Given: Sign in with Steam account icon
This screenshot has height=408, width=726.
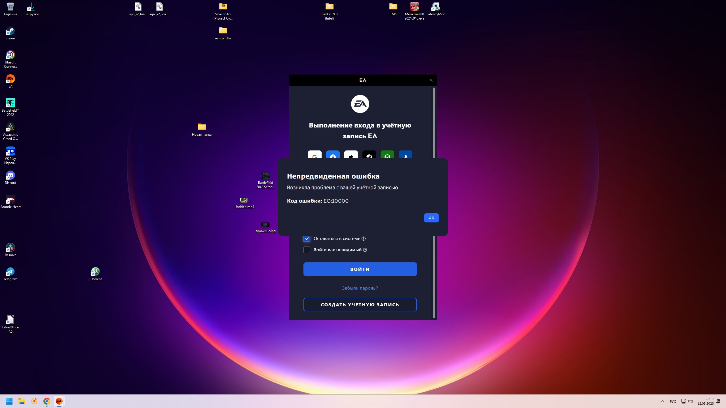Looking at the screenshot, I should [369, 155].
